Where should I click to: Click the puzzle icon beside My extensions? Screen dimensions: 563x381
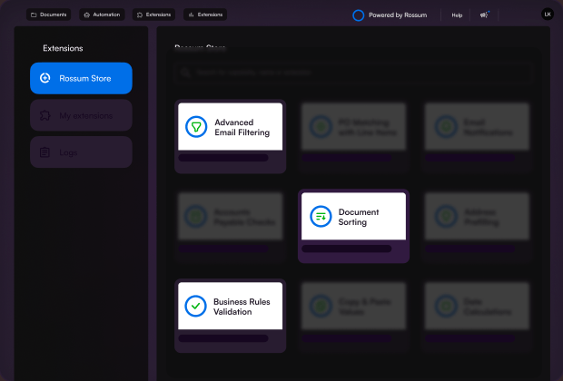click(44, 115)
